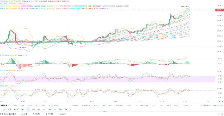Switch to the 4时 timeframe
The width and height of the screenshot is (224, 116).
pos(39,109)
